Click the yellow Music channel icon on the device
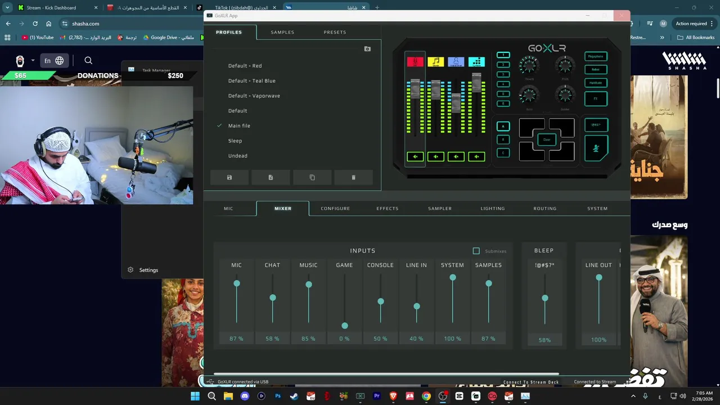 pyautogui.click(x=435, y=62)
